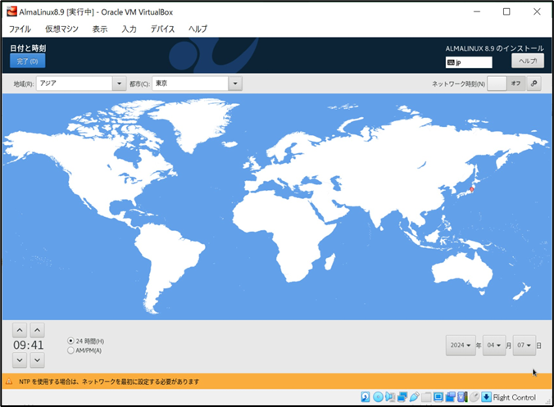Open the デバイス menu
This screenshot has height=407, width=554.
[x=162, y=29]
